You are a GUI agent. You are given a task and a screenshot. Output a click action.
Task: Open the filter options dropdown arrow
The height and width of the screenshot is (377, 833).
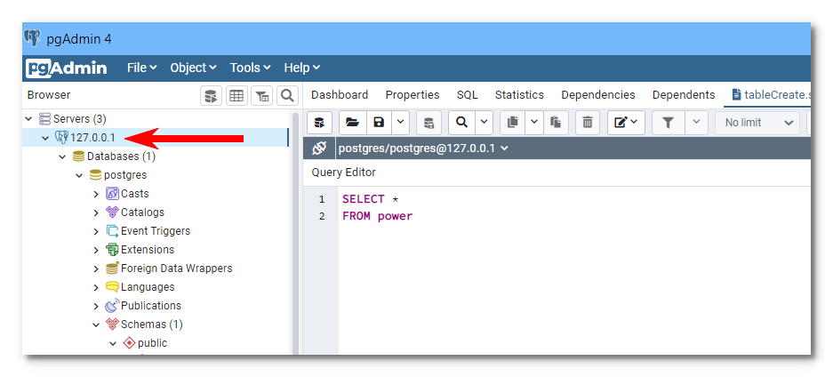coord(696,123)
